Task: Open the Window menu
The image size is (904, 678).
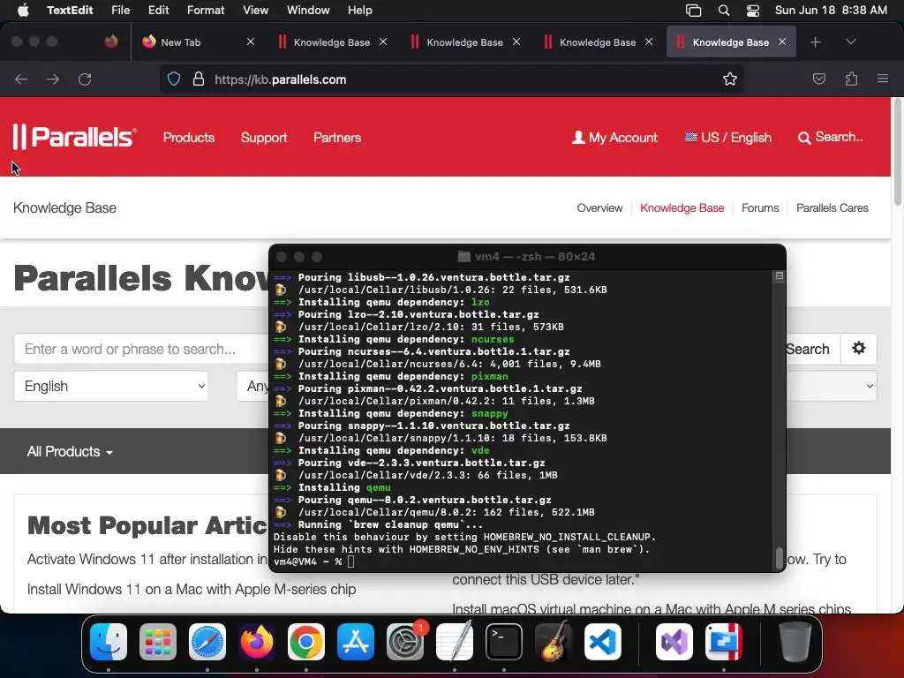Action: tap(308, 11)
